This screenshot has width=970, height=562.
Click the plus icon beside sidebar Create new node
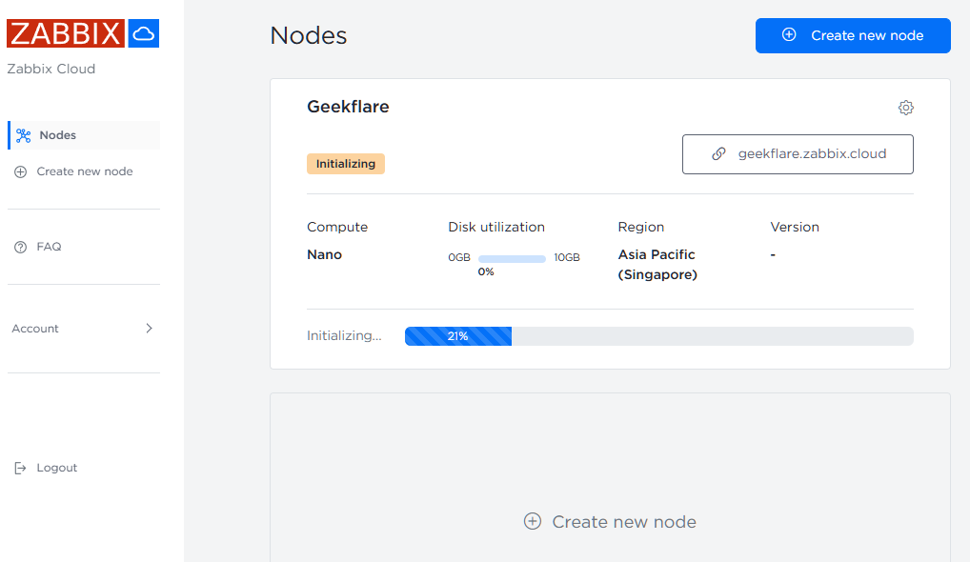tap(20, 171)
